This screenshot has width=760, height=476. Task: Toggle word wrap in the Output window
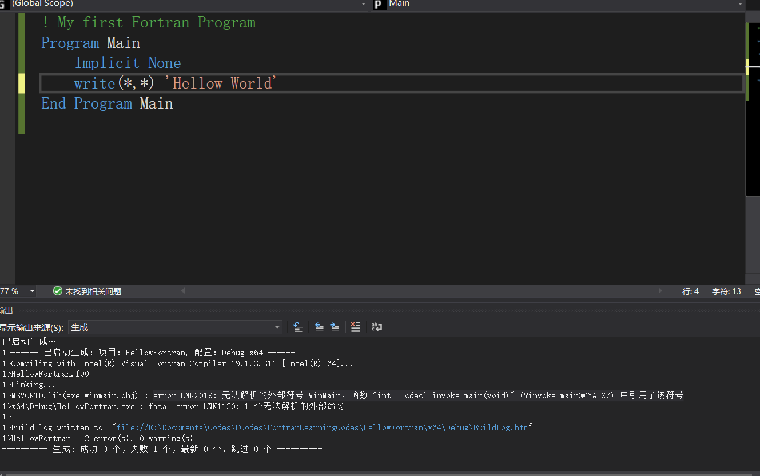[376, 327]
